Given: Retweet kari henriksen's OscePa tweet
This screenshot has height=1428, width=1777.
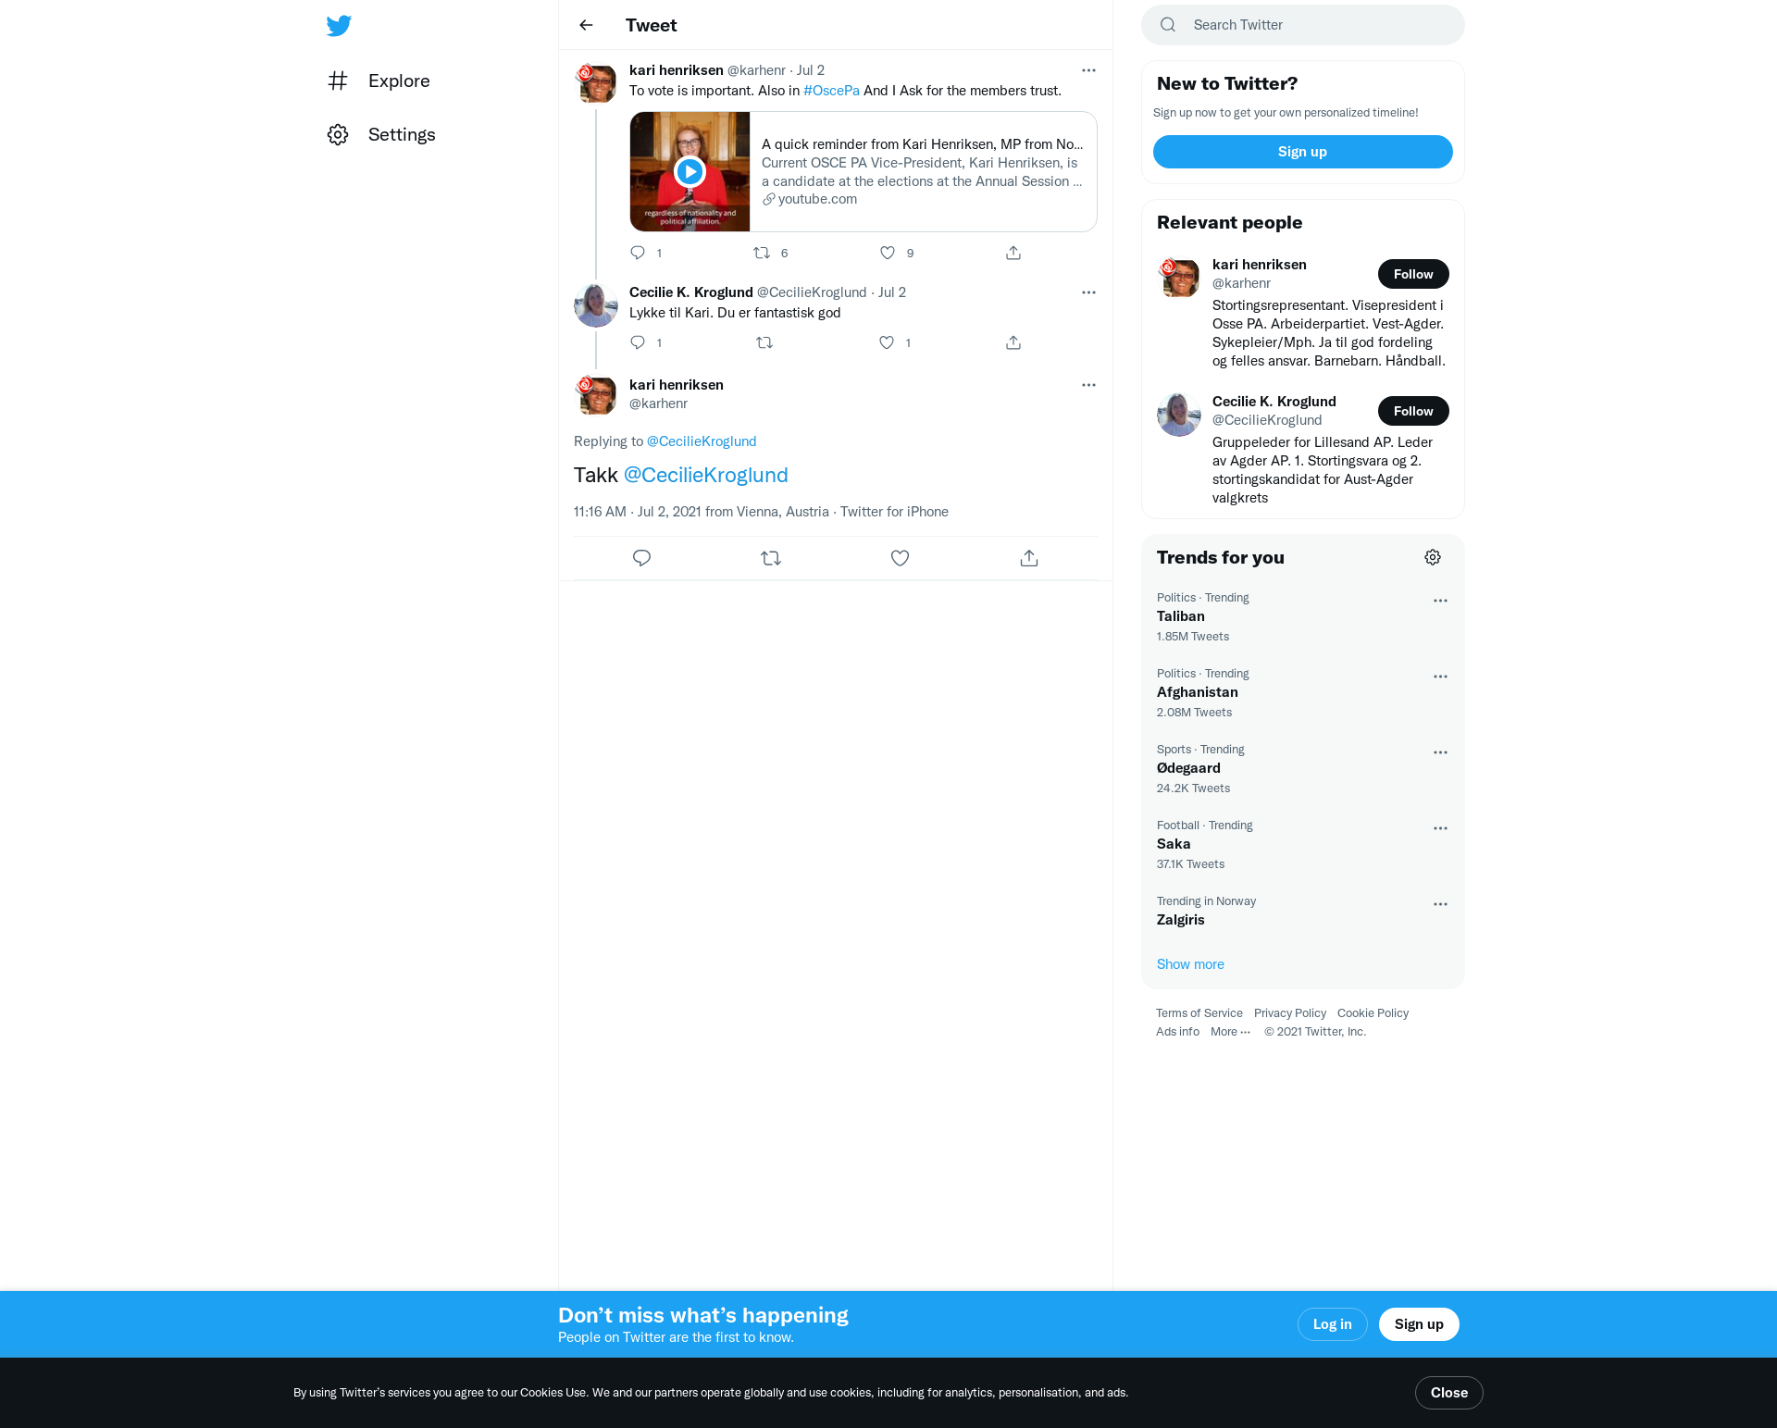Looking at the screenshot, I should click(762, 253).
